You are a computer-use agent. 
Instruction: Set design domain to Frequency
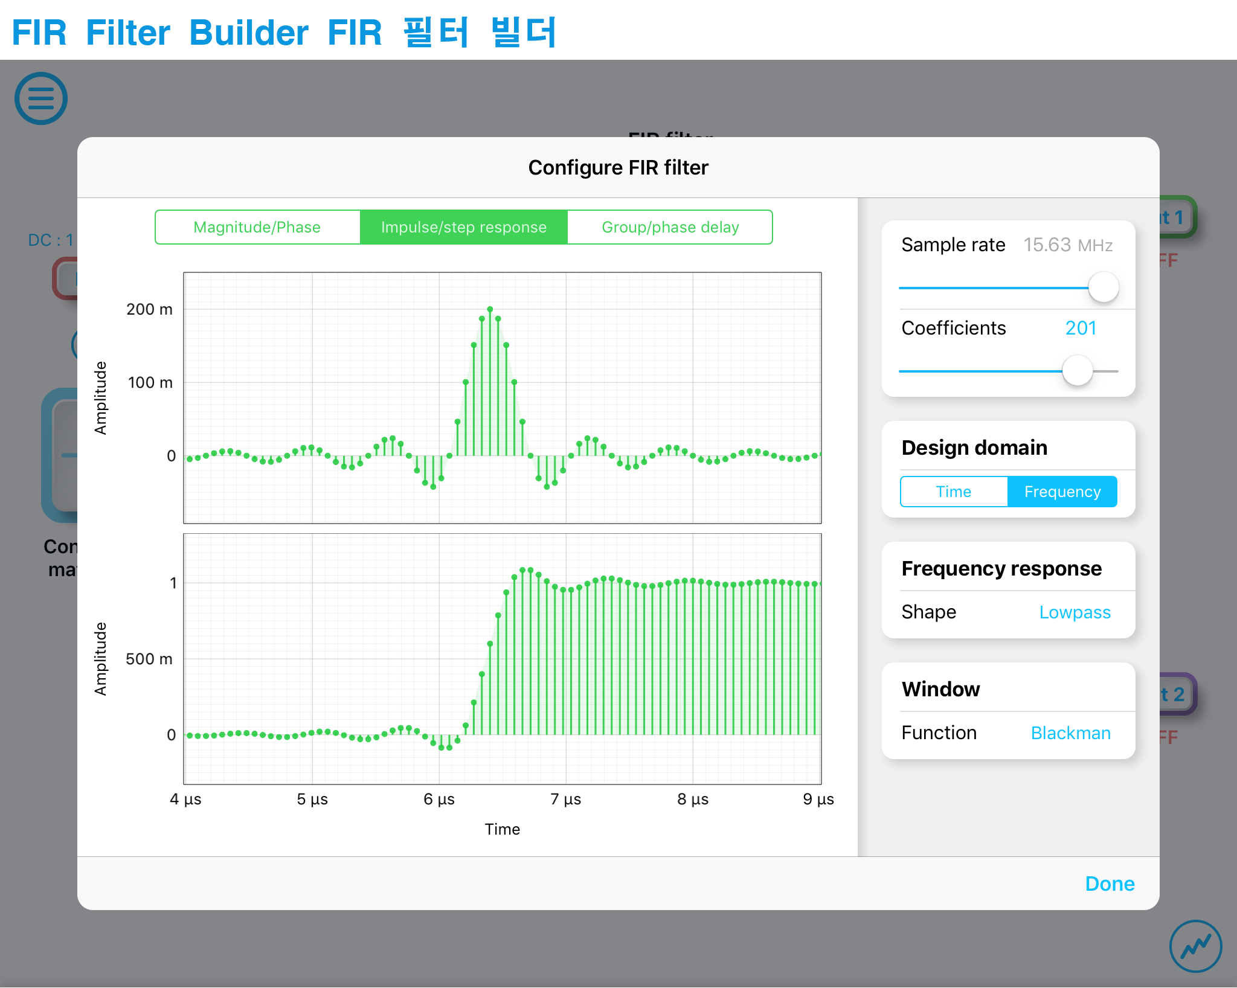click(x=1062, y=492)
